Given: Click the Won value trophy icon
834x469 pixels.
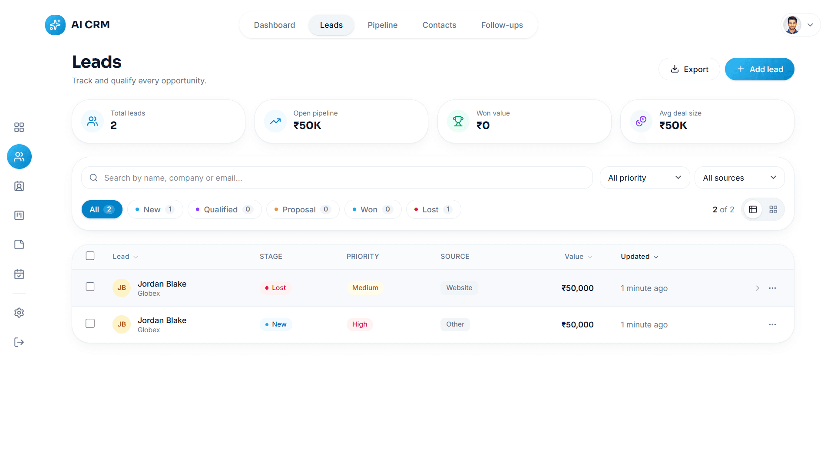Looking at the screenshot, I should [458, 121].
